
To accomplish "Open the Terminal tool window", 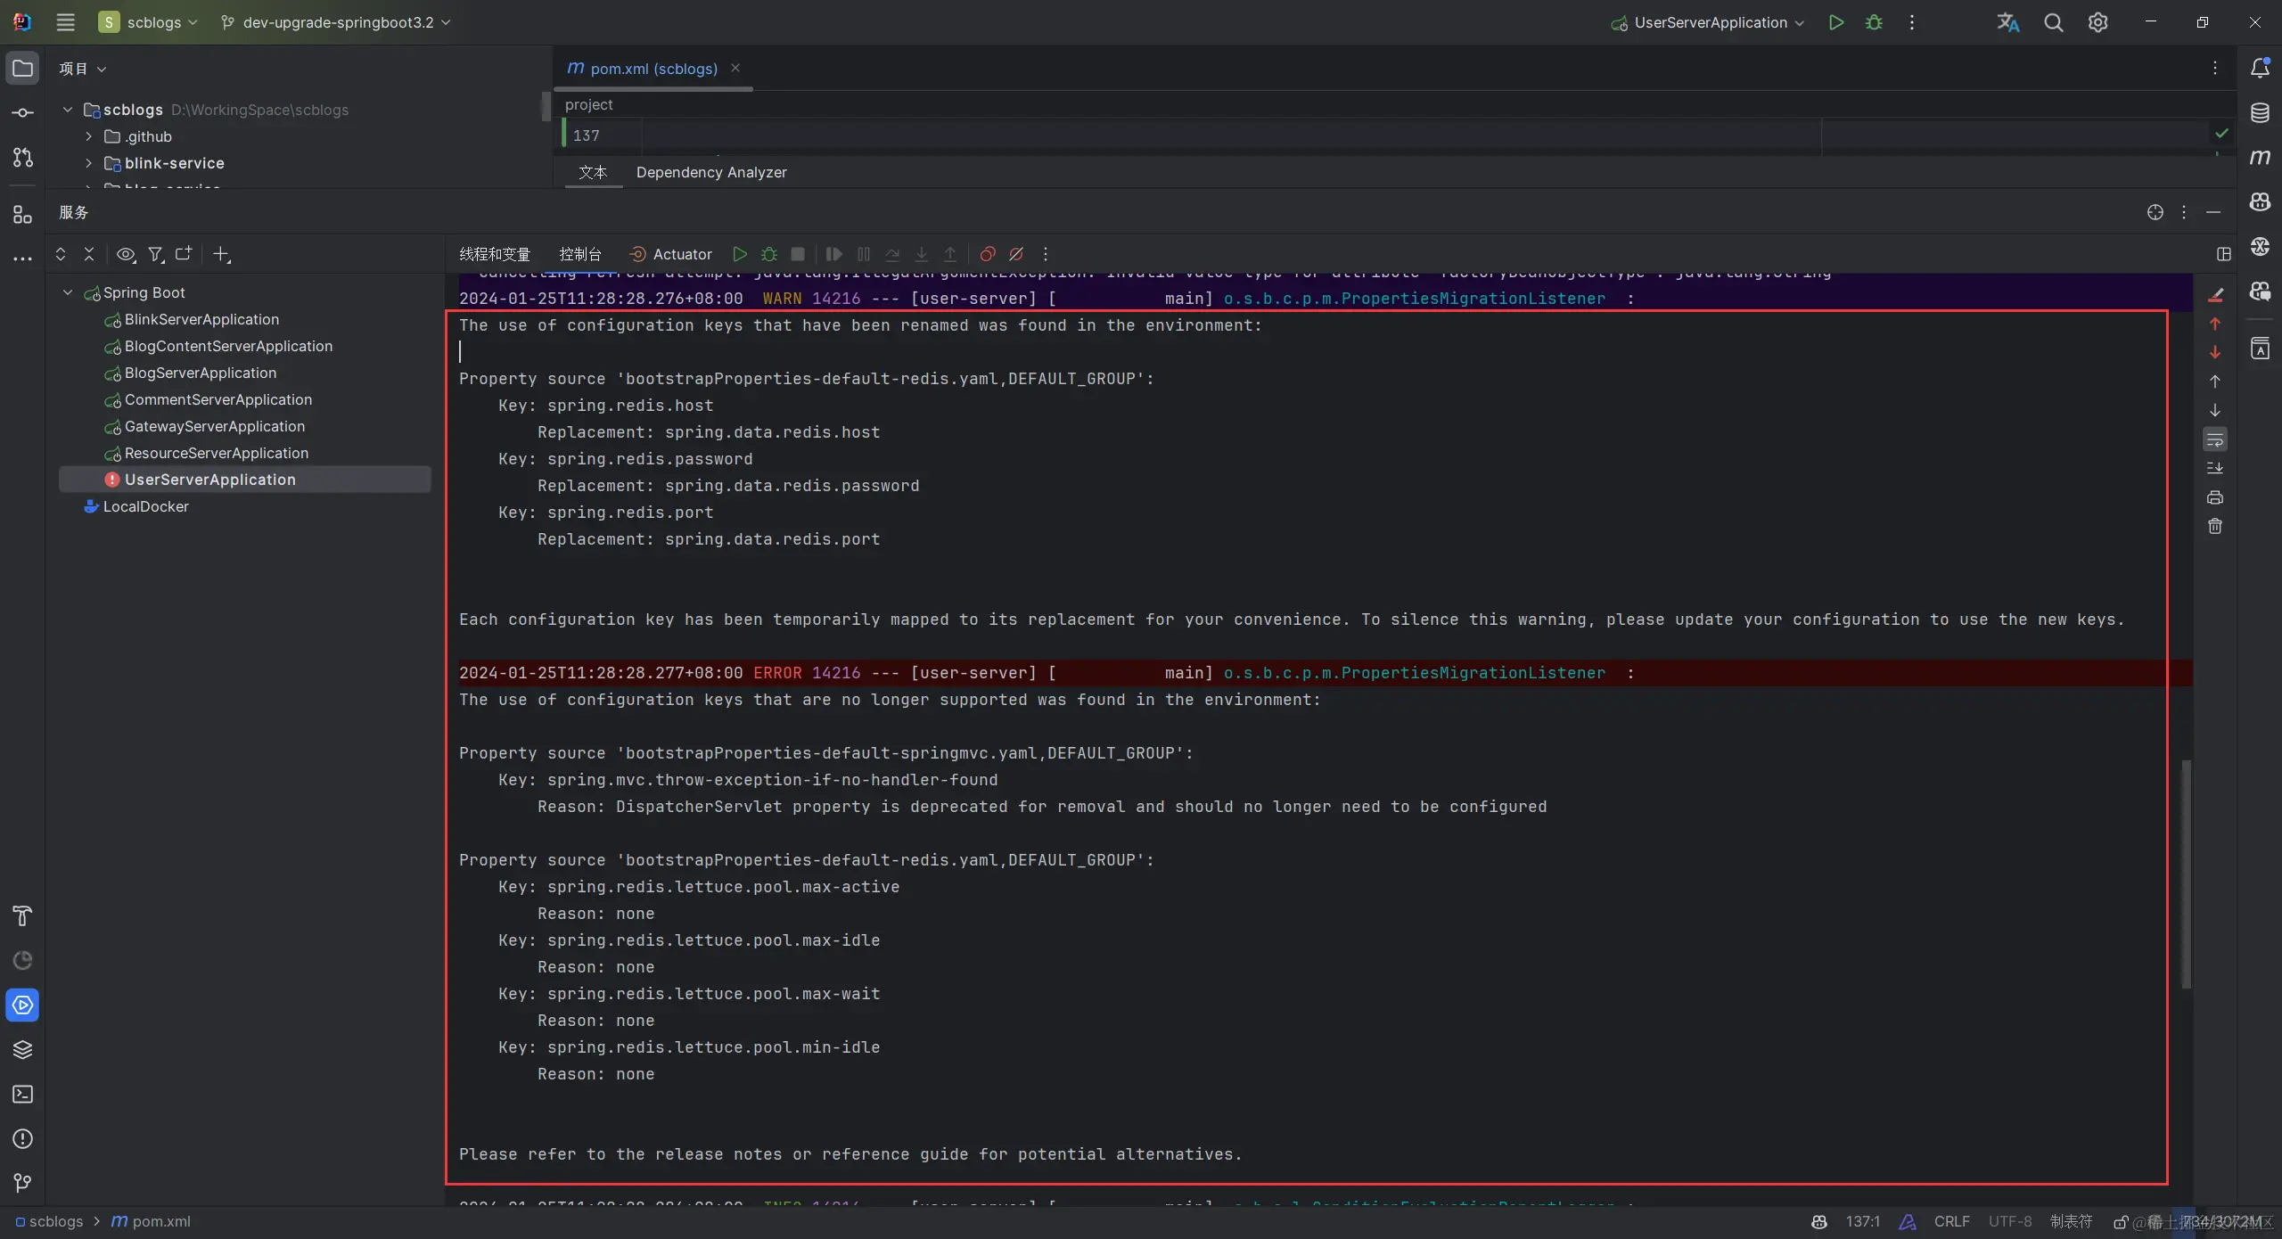I will [22, 1094].
